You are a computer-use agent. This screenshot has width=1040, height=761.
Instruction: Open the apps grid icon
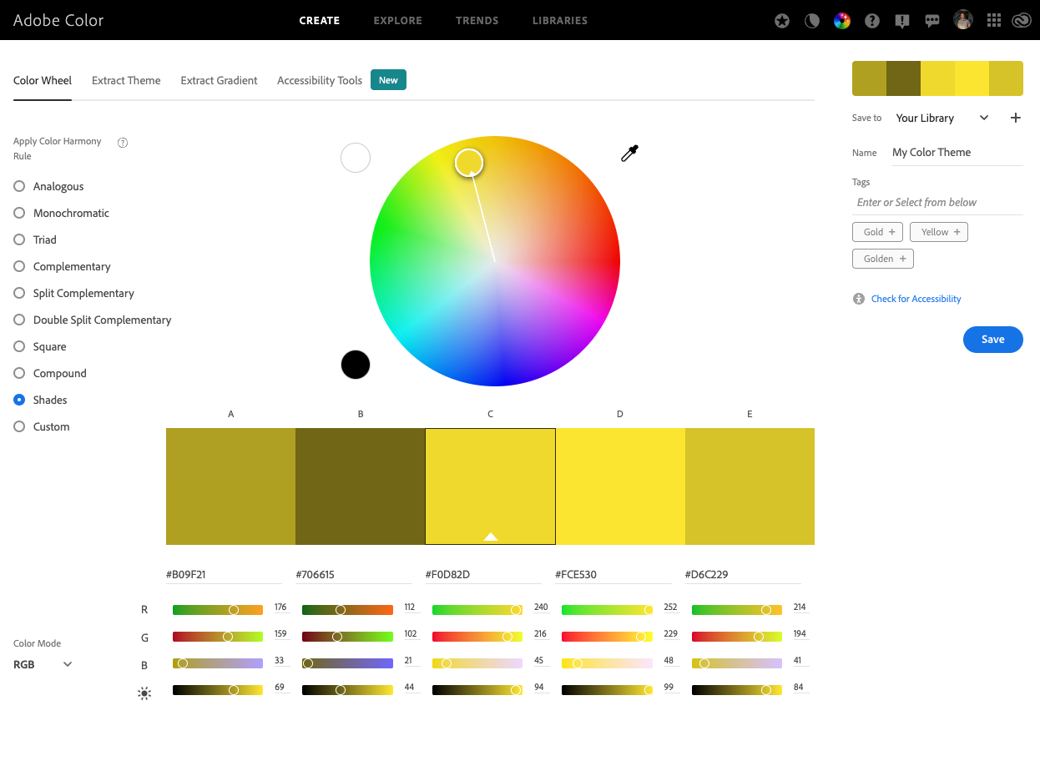tap(993, 21)
